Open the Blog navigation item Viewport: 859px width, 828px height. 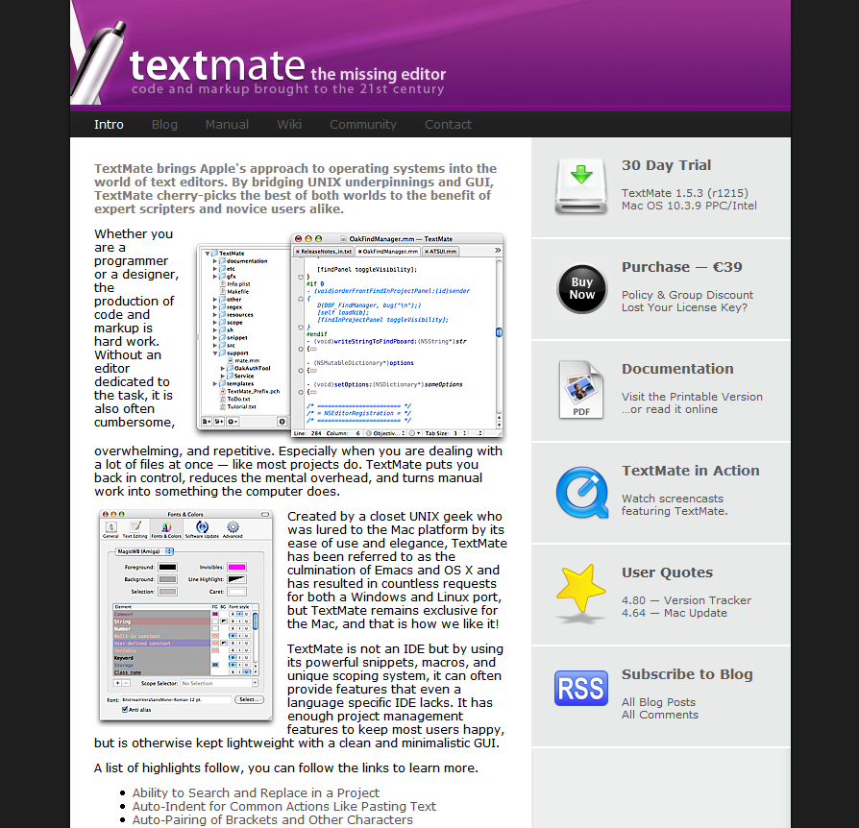164,124
